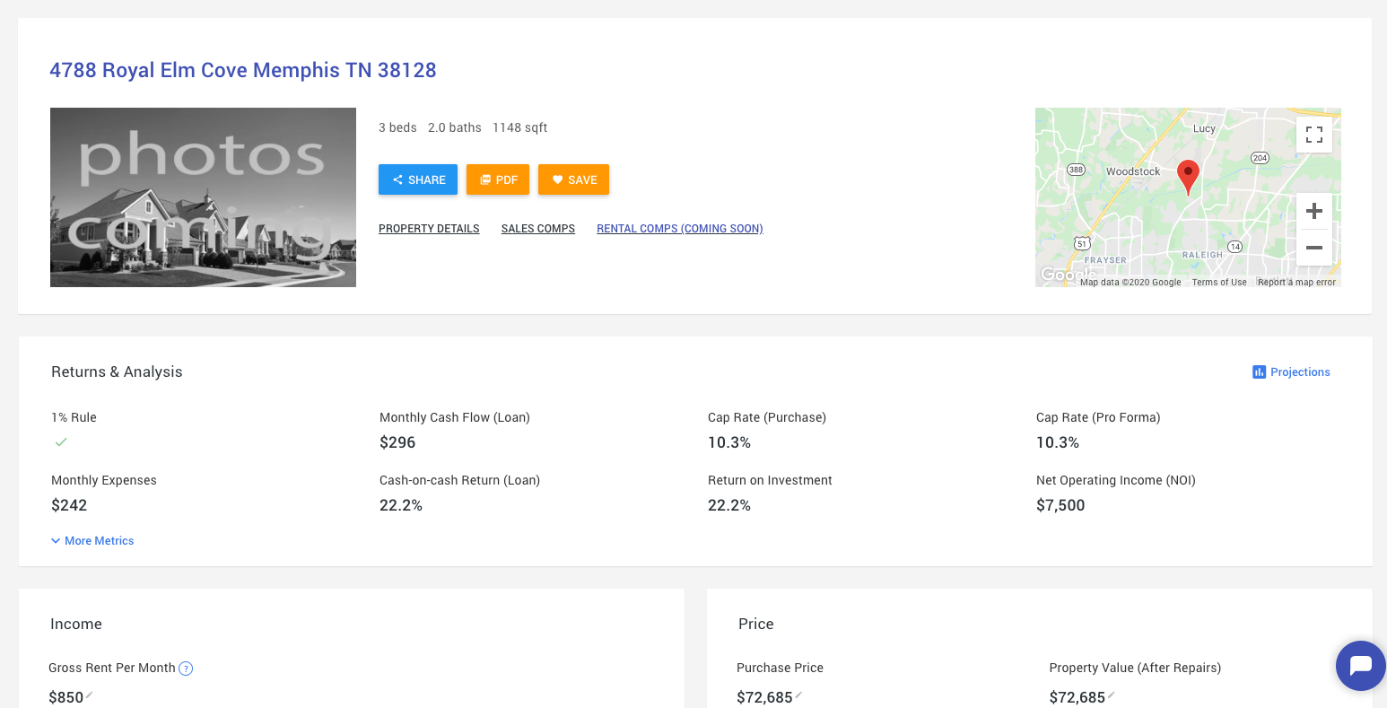Expand More Metrics section
This screenshot has width=1387, height=708.
[92, 541]
